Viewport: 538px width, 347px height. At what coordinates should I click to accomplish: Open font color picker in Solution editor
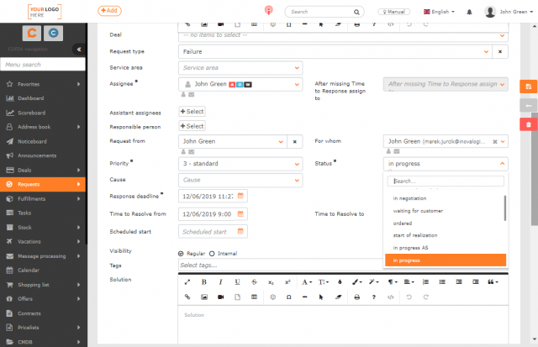pos(307,281)
